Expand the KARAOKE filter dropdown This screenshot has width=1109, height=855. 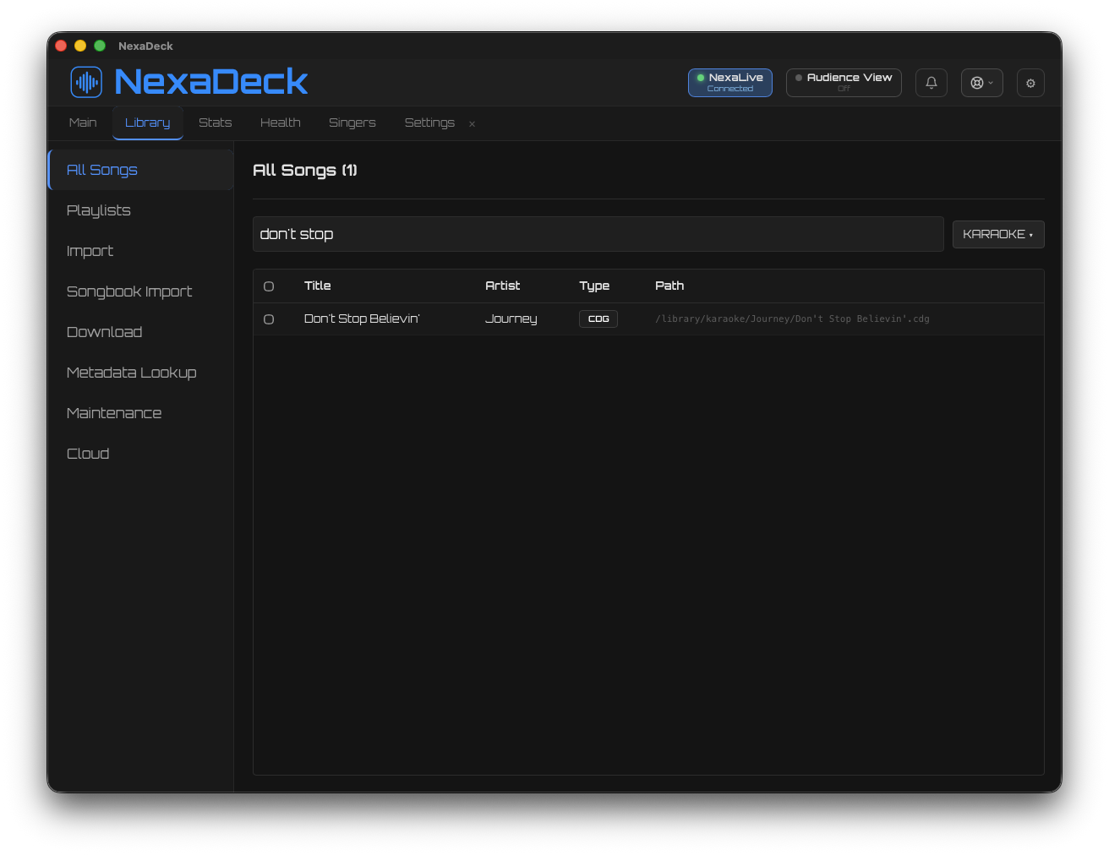(x=997, y=234)
